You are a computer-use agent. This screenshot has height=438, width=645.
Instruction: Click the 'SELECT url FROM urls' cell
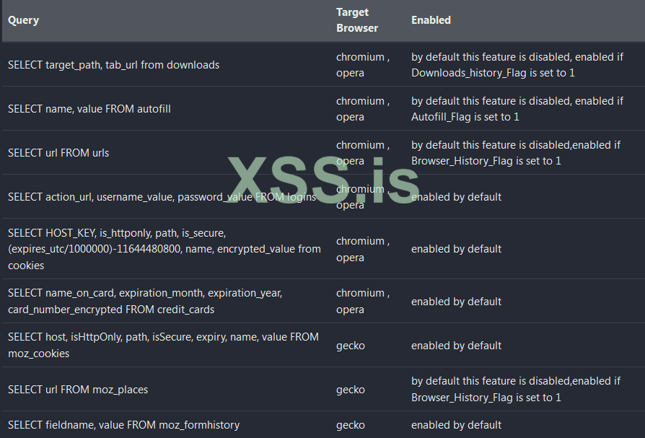tap(58, 153)
